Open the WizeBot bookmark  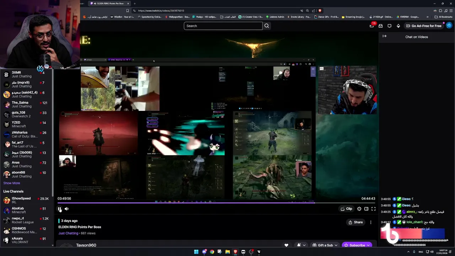[122, 17]
